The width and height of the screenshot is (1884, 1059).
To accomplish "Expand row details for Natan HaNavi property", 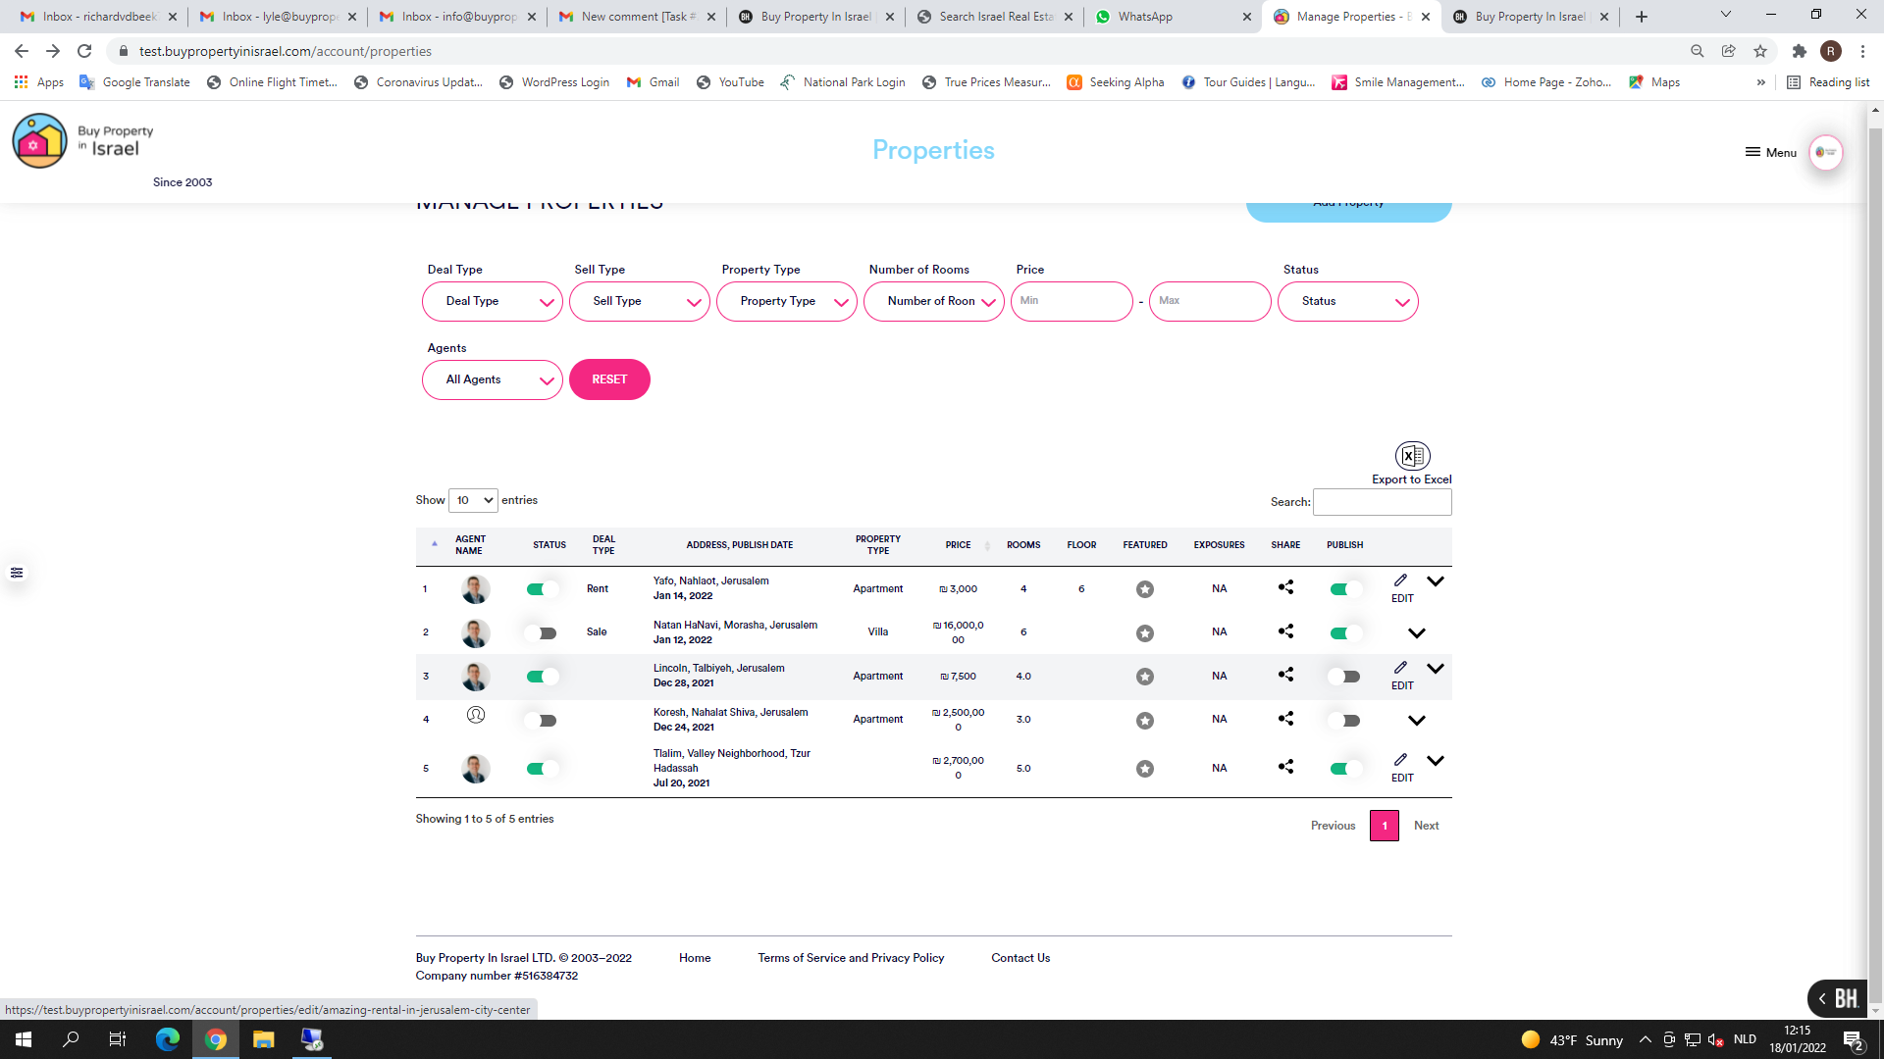I will pyautogui.click(x=1416, y=633).
